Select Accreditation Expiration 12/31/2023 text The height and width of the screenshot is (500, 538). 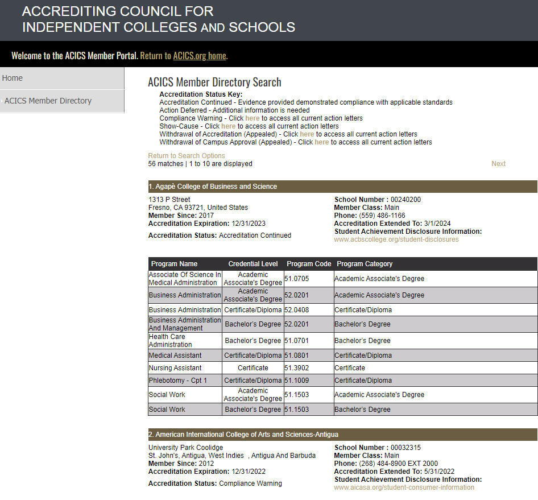(206, 224)
